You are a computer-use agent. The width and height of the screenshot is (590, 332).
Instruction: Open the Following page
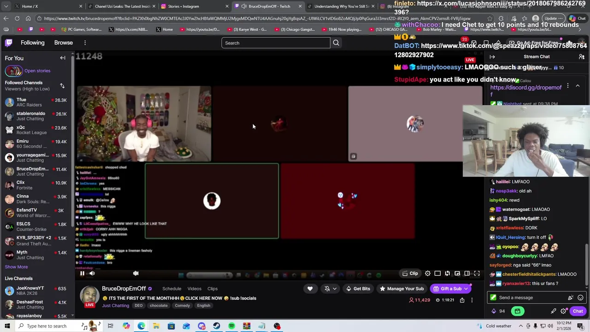(33, 42)
